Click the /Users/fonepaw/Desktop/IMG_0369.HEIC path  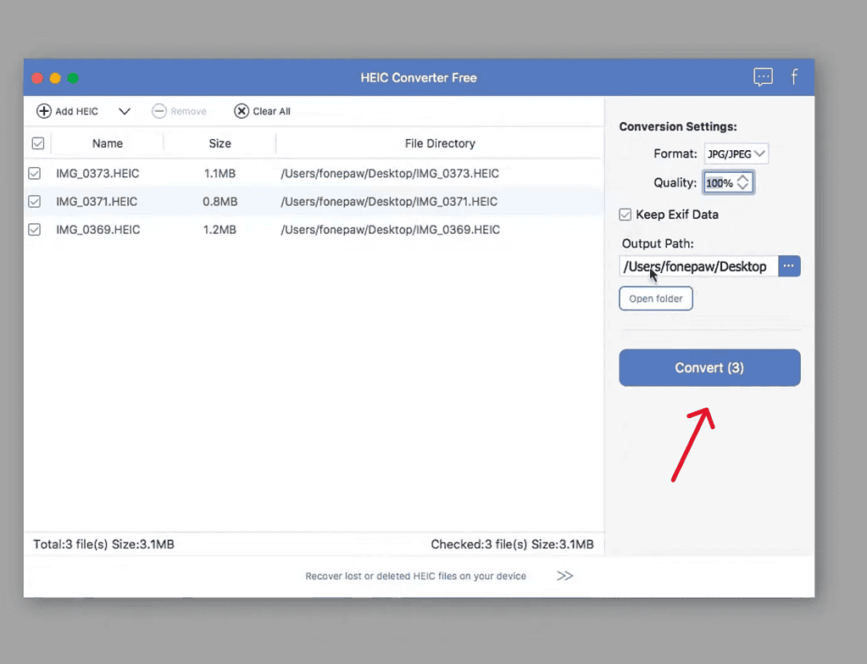pyautogui.click(x=391, y=230)
